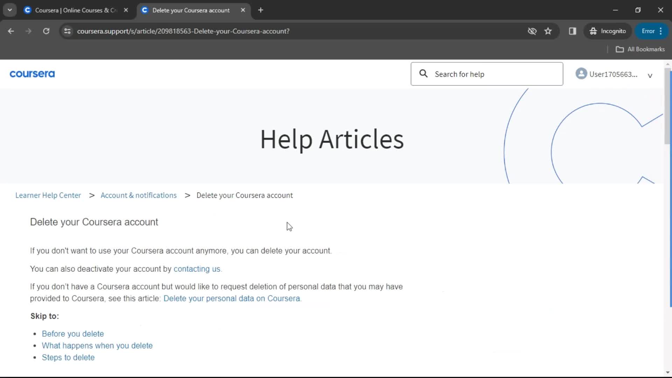Image resolution: width=672 pixels, height=378 pixels.
Task: Click the user profile avatar icon
Action: click(x=581, y=73)
